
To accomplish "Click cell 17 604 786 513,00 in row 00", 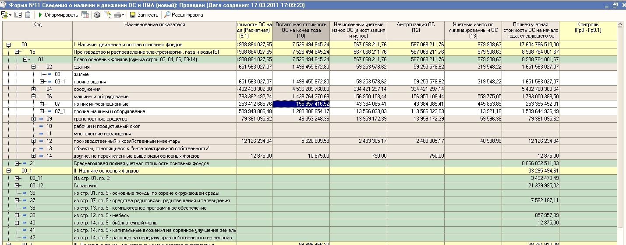I will point(531,45).
